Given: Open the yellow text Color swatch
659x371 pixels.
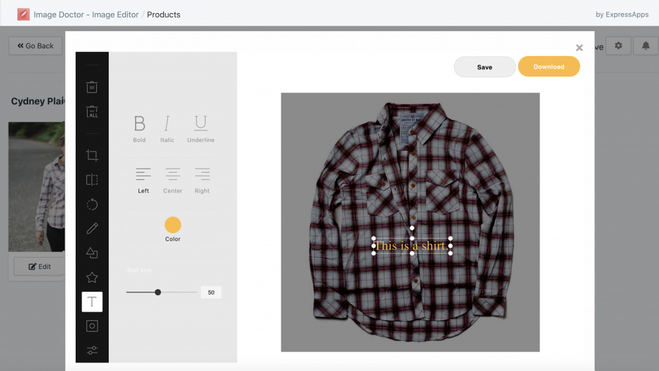Looking at the screenshot, I should point(173,225).
